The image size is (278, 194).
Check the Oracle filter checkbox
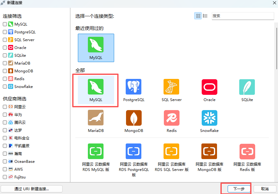[x=5, y=48]
